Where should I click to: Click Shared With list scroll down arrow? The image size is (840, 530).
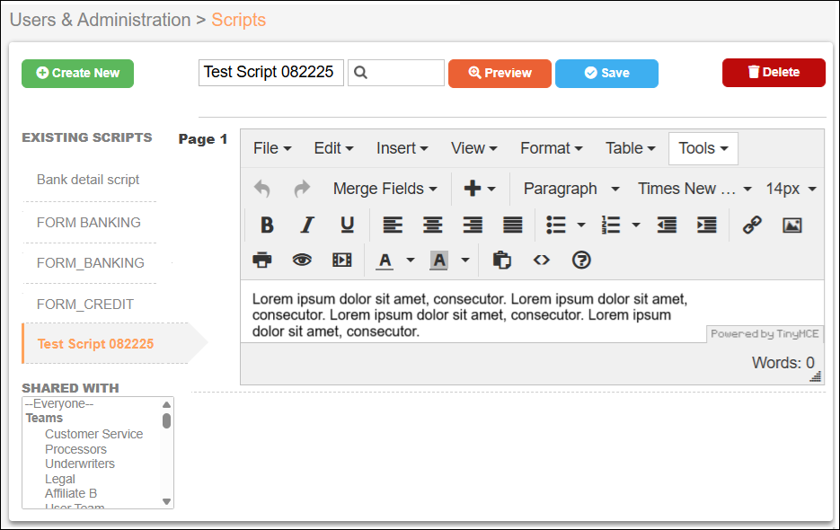coord(166,502)
